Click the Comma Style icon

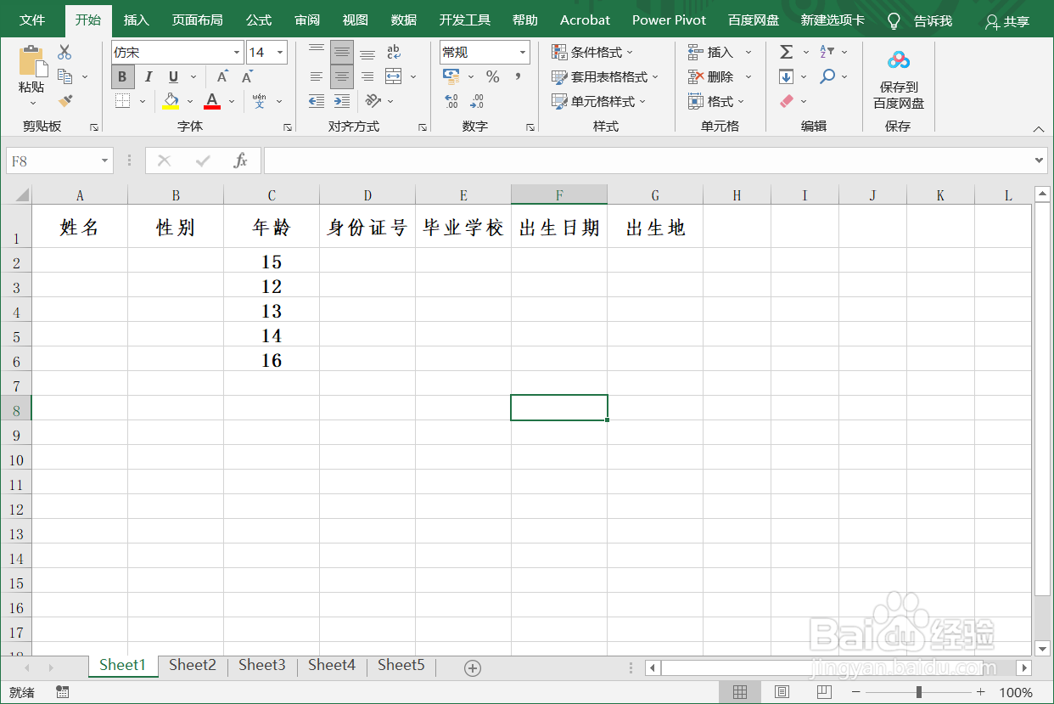(x=518, y=76)
